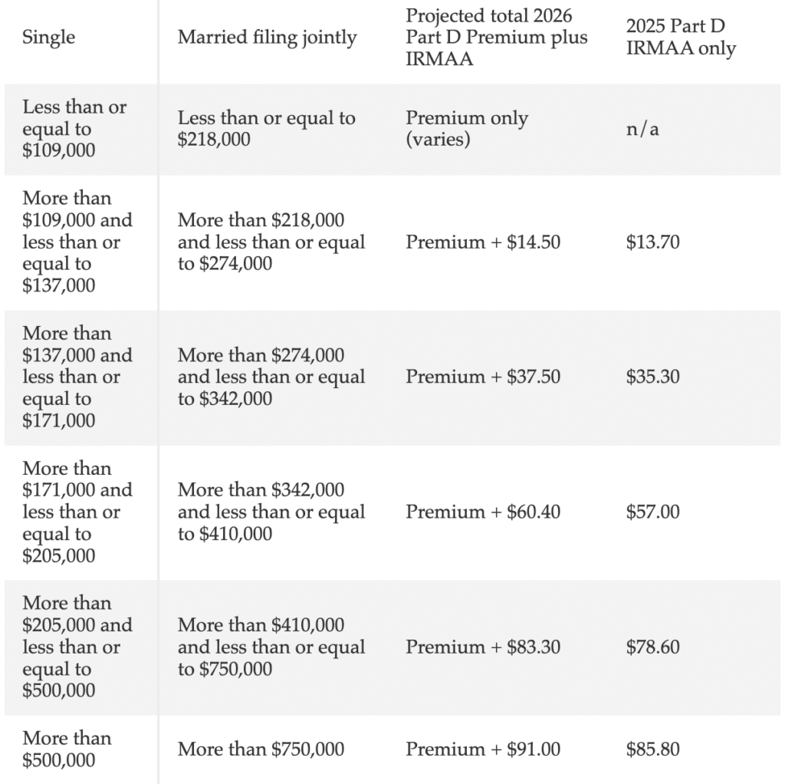Select the "Premium + $60.40" cell

(483, 512)
